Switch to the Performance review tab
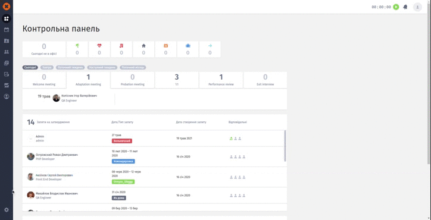 coord(221,80)
